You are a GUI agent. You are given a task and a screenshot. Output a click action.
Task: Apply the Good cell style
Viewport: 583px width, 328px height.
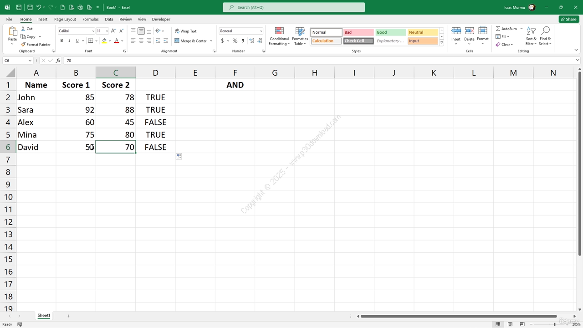click(390, 32)
